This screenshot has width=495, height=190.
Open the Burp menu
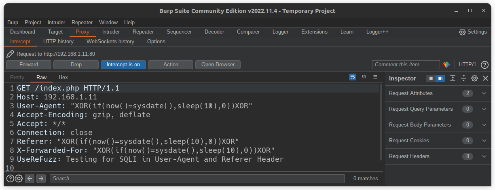click(13, 23)
